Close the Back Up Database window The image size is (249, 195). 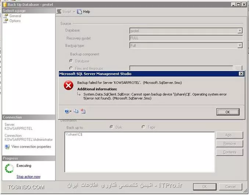click(x=244, y=4)
